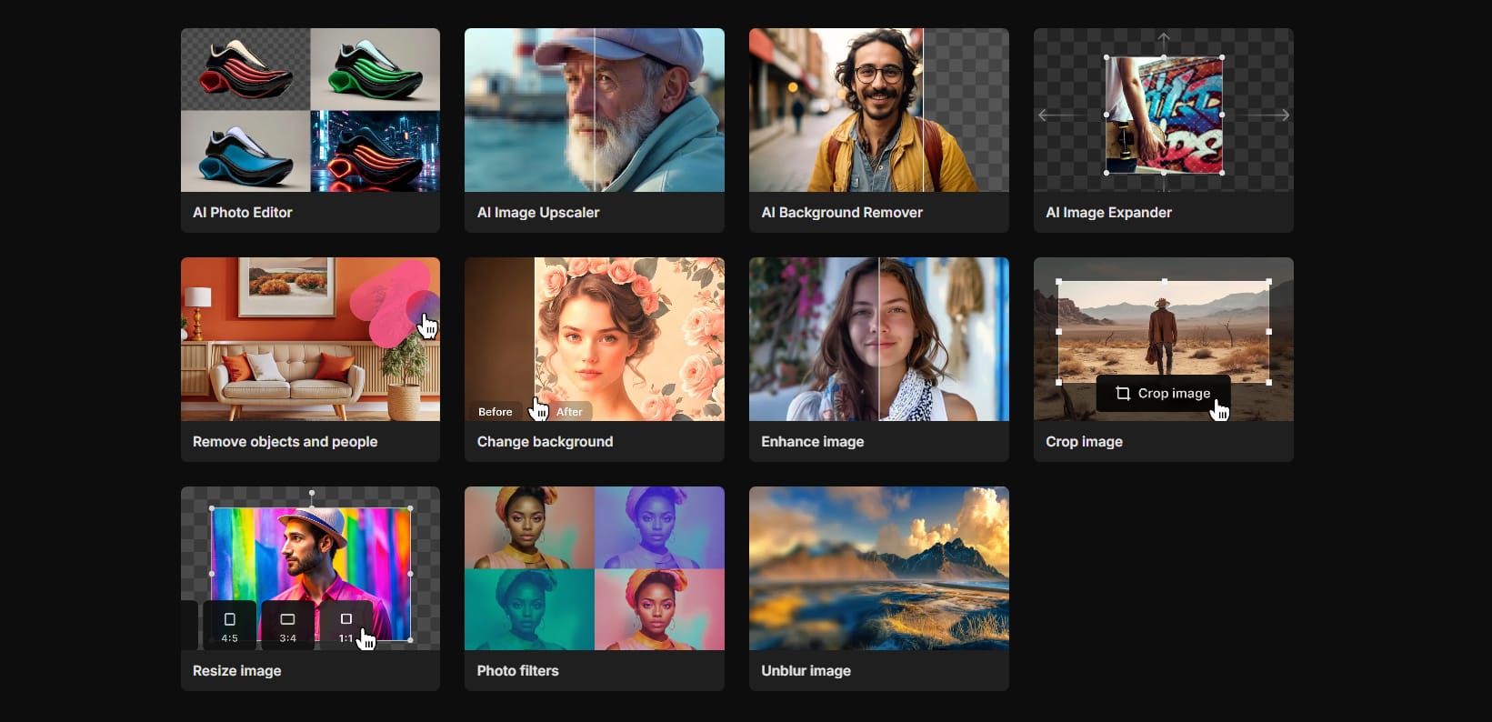
Task: Click the left expand arrow on AI Image Expander
Action: (1055, 115)
